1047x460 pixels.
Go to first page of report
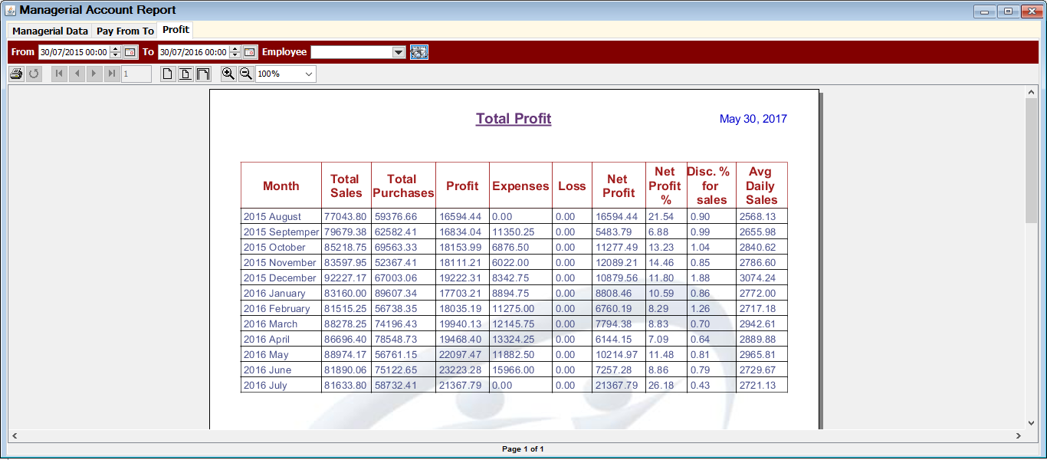coord(60,74)
